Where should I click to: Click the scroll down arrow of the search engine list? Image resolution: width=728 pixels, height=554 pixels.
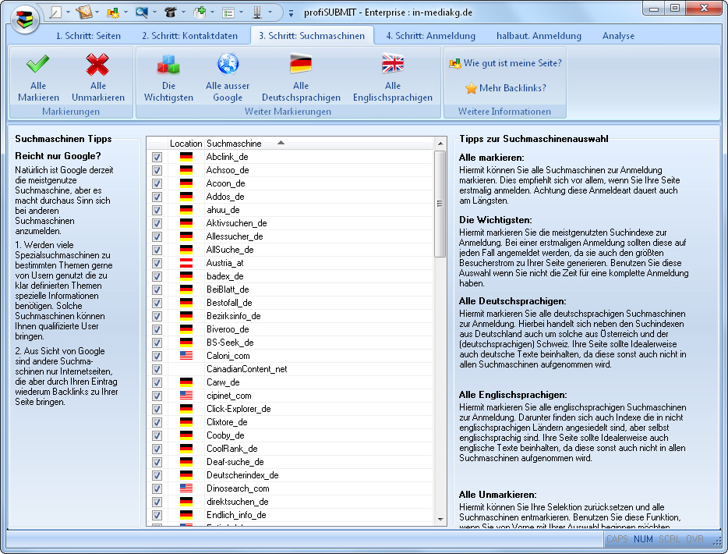(440, 520)
